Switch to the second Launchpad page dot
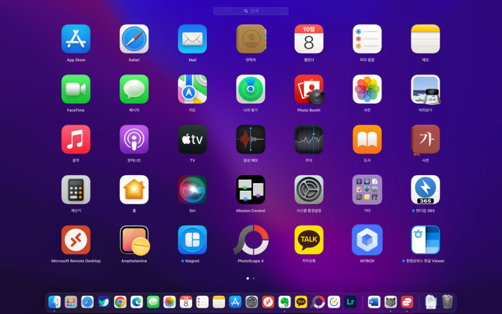Viewport: 502px width, 314px height. coord(254,279)
